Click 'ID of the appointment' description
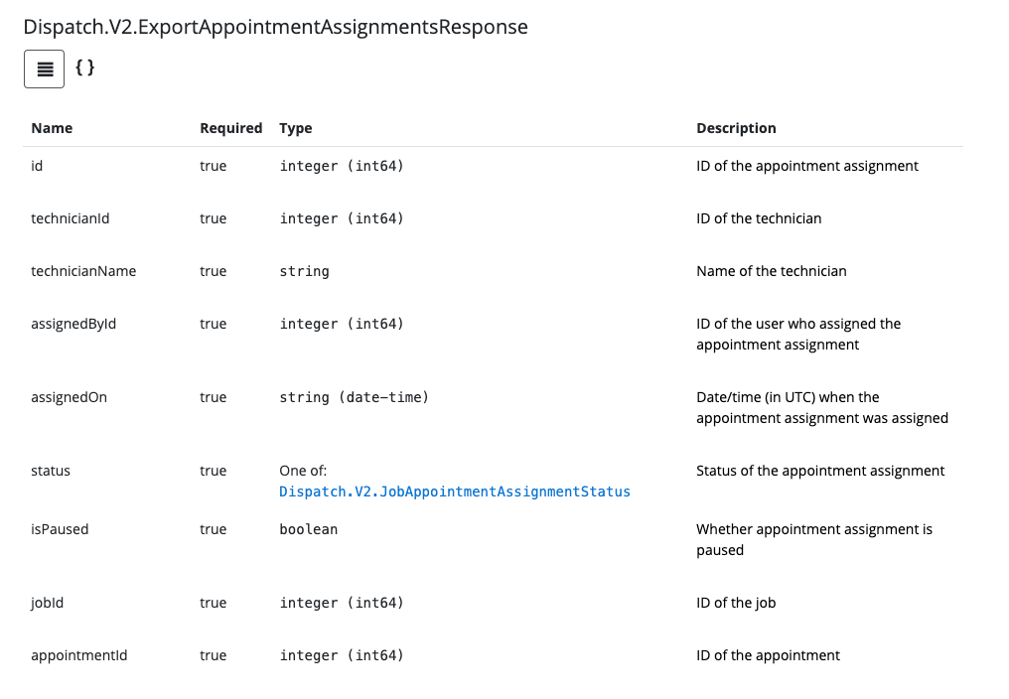This screenshot has height=699, width=1009. pyautogui.click(x=768, y=656)
